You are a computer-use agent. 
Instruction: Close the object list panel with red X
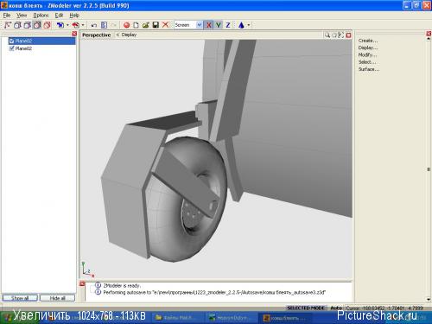click(74, 34)
